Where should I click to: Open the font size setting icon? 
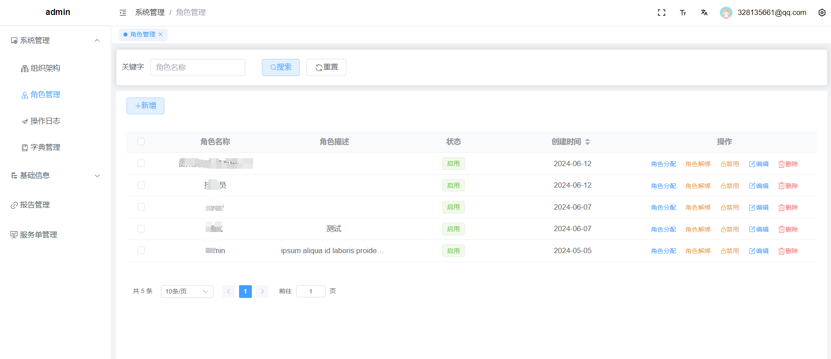pos(683,13)
